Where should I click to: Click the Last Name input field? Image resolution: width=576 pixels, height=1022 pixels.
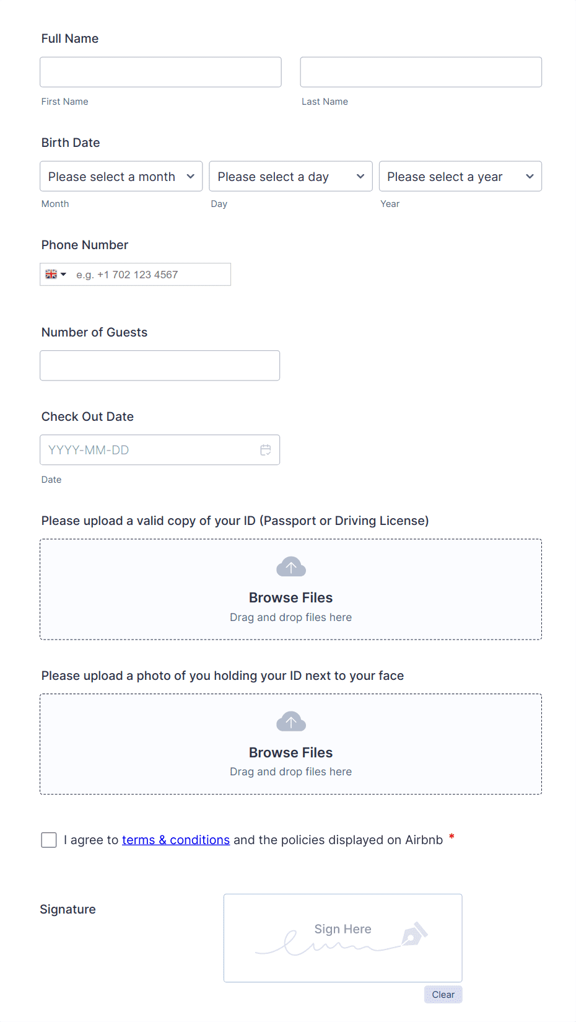point(420,71)
